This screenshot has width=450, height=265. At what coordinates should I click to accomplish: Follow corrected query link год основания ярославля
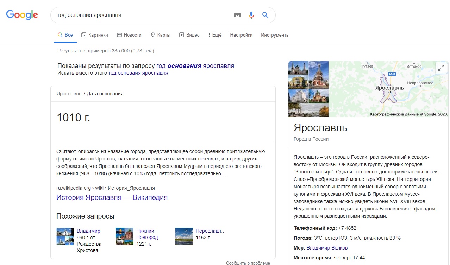195,66
